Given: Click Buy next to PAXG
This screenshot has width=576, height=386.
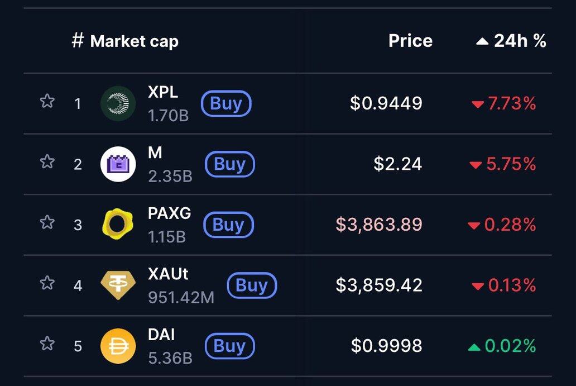Looking at the screenshot, I should (228, 225).
